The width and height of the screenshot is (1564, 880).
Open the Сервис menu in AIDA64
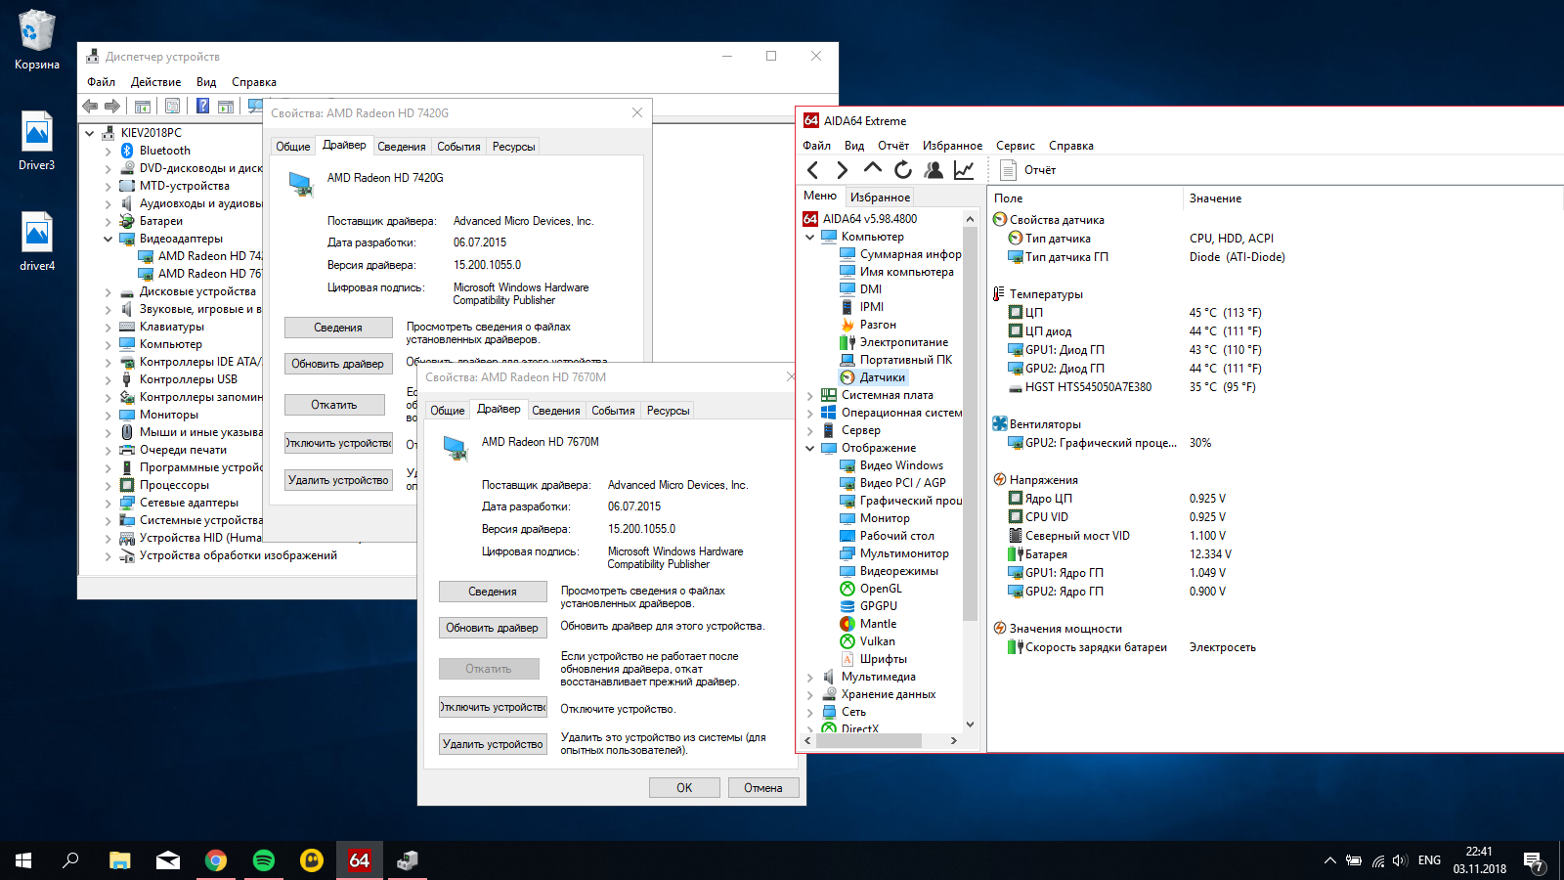pyautogui.click(x=1015, y=146)
